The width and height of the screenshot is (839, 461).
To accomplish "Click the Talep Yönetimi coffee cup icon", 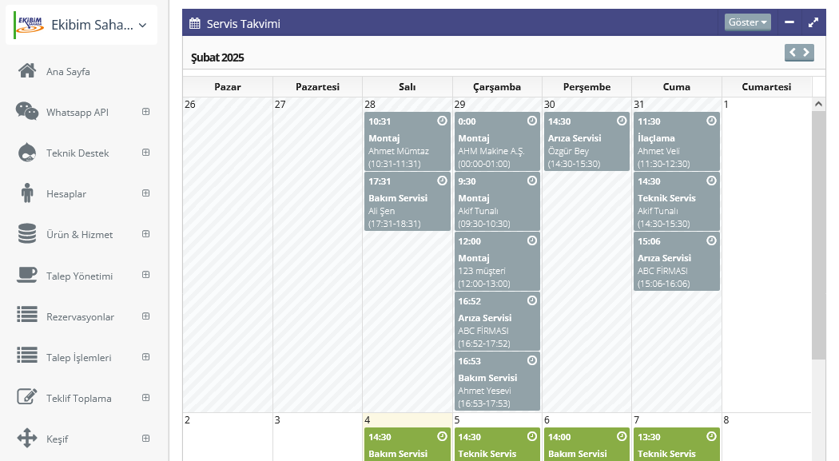I will (x=27, y=276).
